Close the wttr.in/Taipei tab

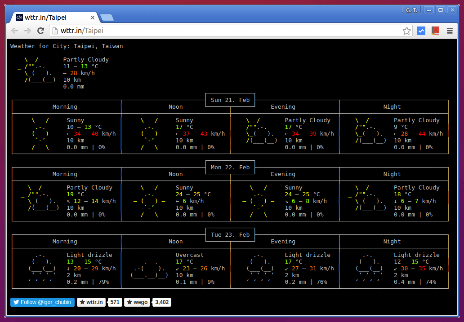pyautogui.click(x=93, y=18)
